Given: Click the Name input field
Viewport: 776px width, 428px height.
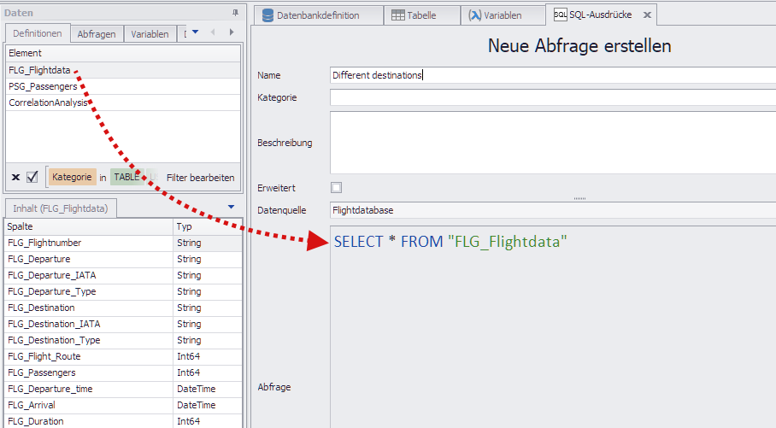Looking at the screenshot, I should [x=553, y=75].
